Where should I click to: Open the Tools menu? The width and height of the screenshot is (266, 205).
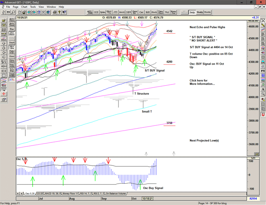(33, 7)
